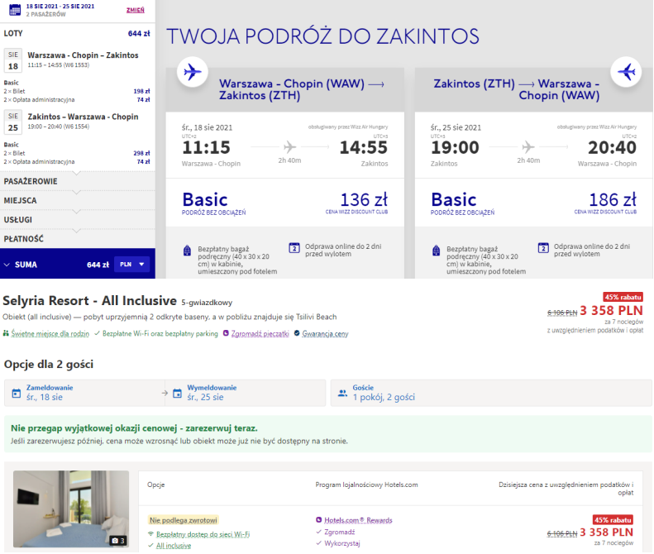Open the Goście rooms and guests selector
The height and width of the screenshot is (554, 654).
click(x=491, y=393)
